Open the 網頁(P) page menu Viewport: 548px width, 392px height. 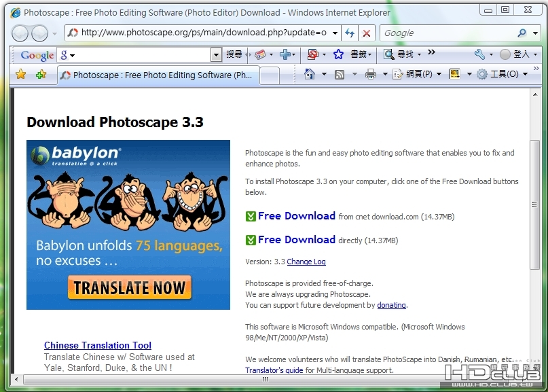point(417,74)
